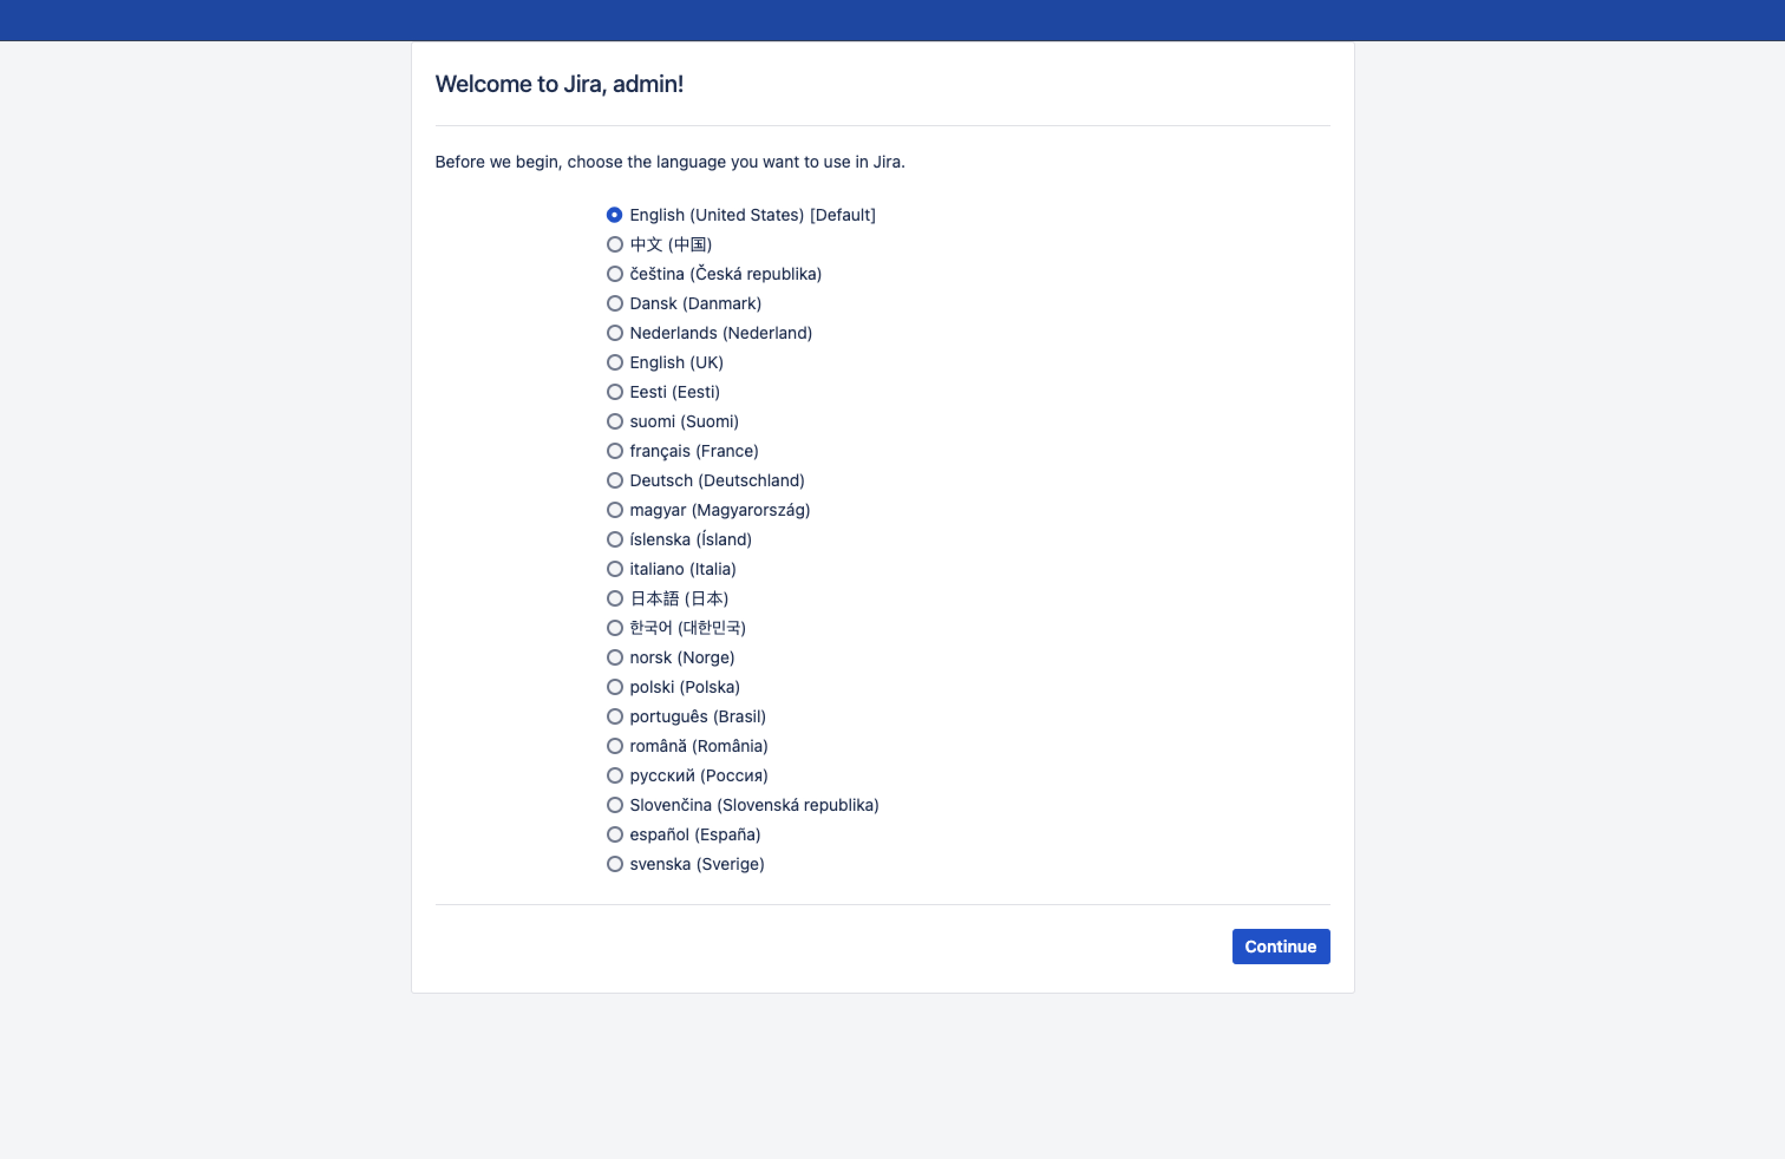Screen dimensions: 1785x1159
Task: Pick português (Brasil) language option
Action: click(x=614, y=716)
